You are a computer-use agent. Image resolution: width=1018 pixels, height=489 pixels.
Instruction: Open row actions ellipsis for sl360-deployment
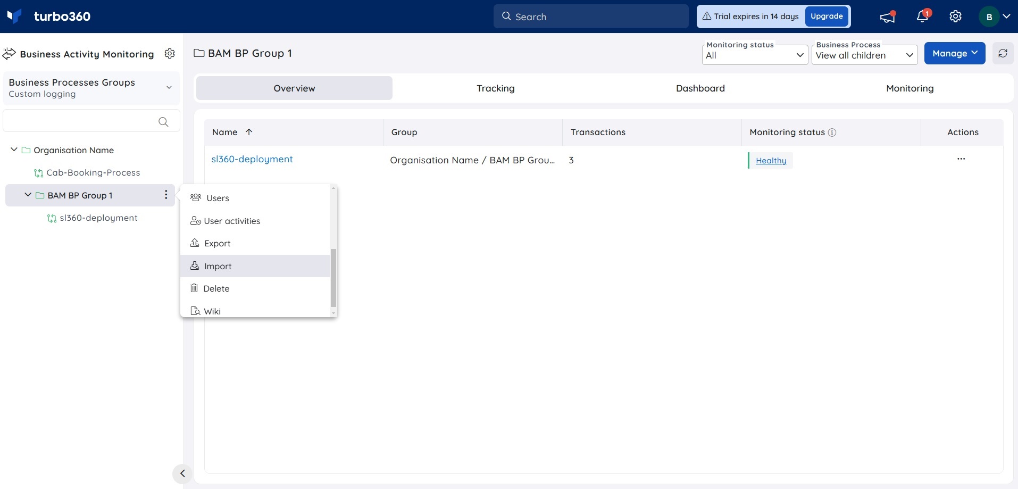click(x=961, y=159)
